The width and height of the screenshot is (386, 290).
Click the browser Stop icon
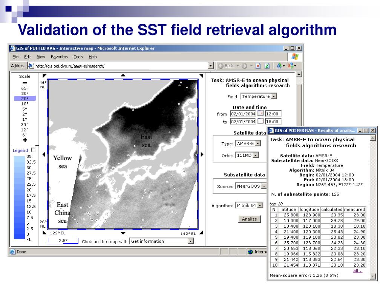tap(258, 66)
